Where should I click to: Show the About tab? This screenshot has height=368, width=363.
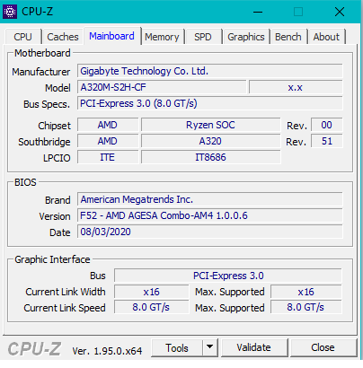point(326,37)
